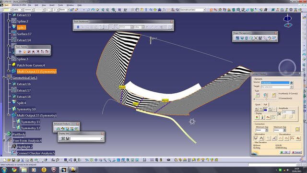Click the Normal View icon
Image resolution: width=307 pixels, height=173 pixels.
114,160
